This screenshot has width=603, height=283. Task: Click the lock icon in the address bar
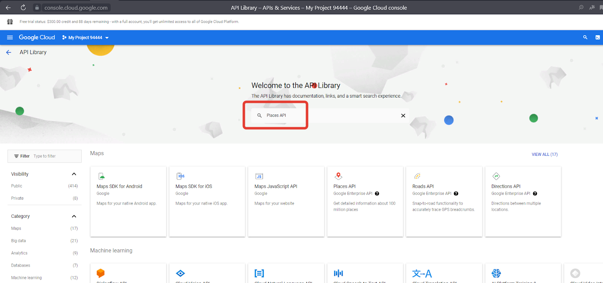point(37,7)
